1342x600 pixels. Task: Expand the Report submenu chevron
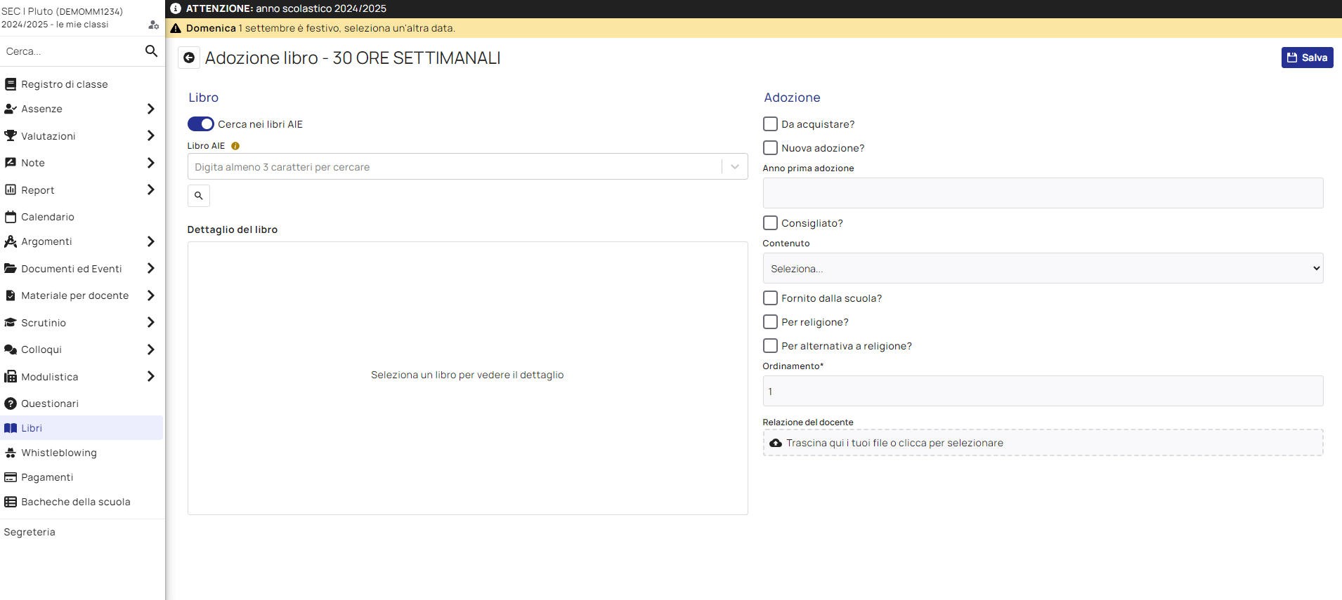tap(150, 189)
